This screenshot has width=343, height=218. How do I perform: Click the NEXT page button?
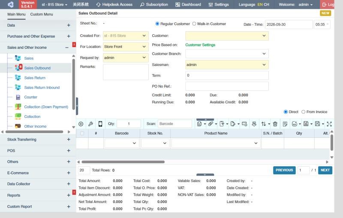[325, 170]
